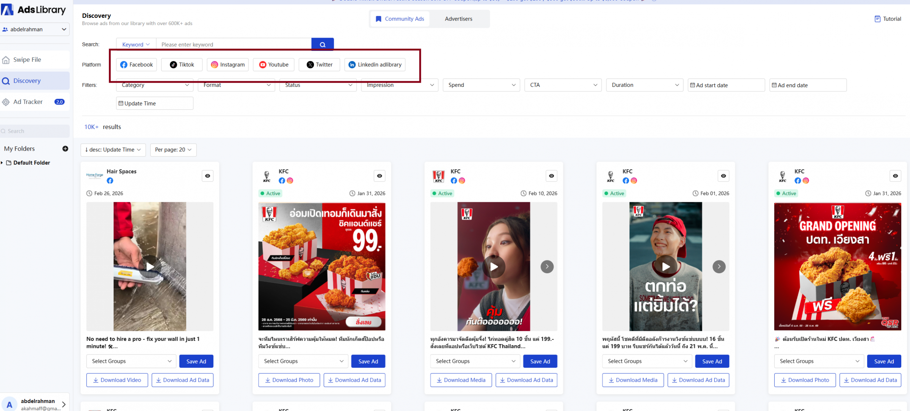Save Ad on KFC Grand Opening card
This screenshot has height=411, width=910.
pos(884,361)
